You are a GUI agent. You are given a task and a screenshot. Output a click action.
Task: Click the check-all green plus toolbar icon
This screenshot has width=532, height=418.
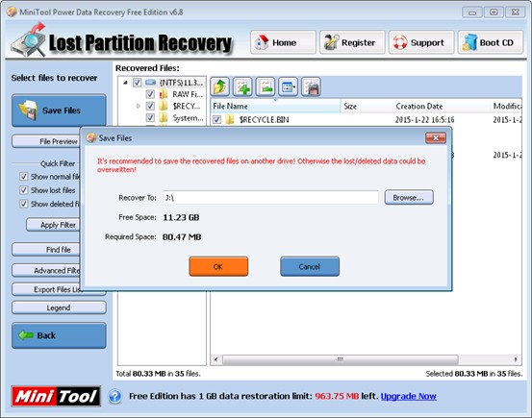click(242, 86)
